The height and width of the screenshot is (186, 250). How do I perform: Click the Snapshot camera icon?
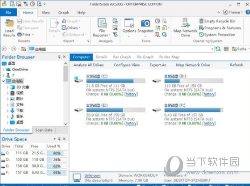pos(146,23)
